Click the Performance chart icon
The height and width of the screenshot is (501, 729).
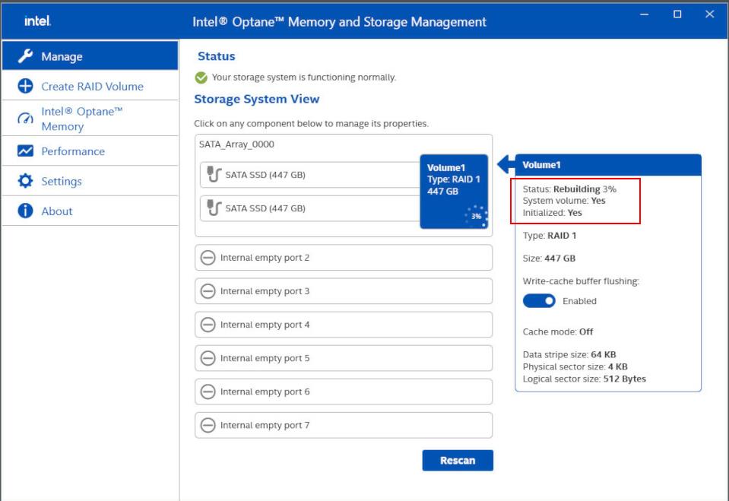point(25,151)
